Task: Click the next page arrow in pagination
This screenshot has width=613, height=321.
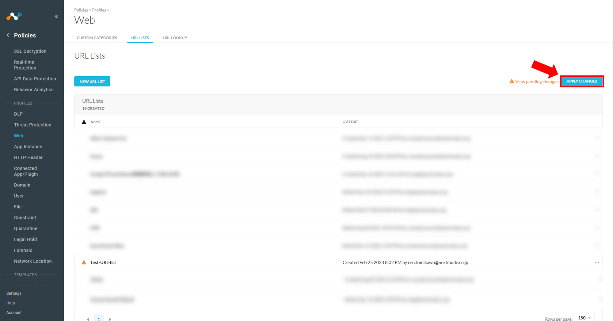Action: (110, 319)
